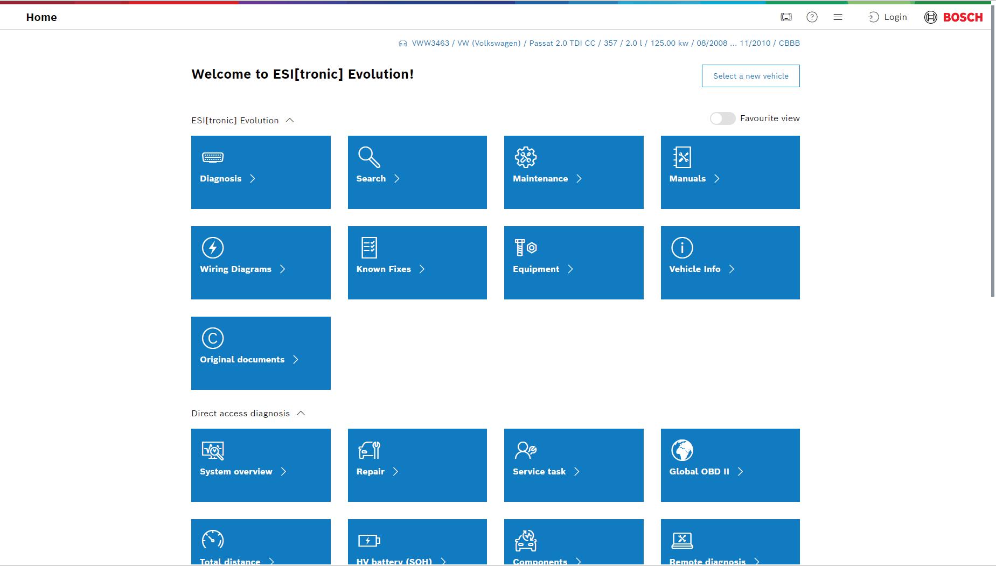Open the Equipment tile label
This screenshot has width=996, height=566.
click(536, 269)
